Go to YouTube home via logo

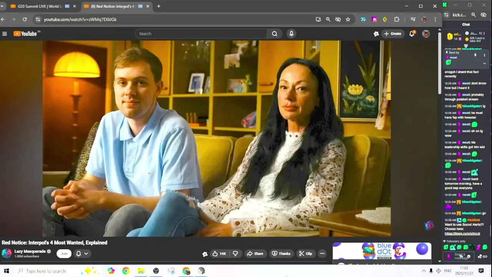(26, 34)
